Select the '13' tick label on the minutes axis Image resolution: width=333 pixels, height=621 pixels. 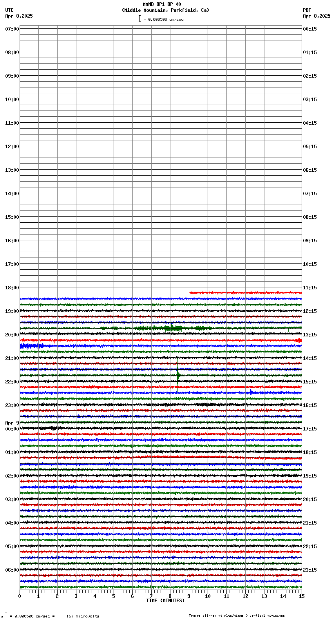[x=264, y=596]
